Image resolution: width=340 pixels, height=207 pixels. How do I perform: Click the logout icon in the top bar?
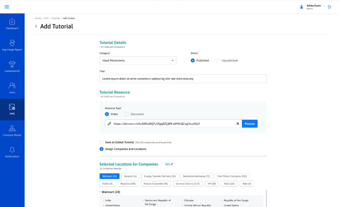[x=329, y=7]
